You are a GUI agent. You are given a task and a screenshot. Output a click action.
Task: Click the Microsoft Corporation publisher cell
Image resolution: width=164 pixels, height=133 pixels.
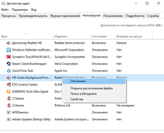(x=69, y=50)
